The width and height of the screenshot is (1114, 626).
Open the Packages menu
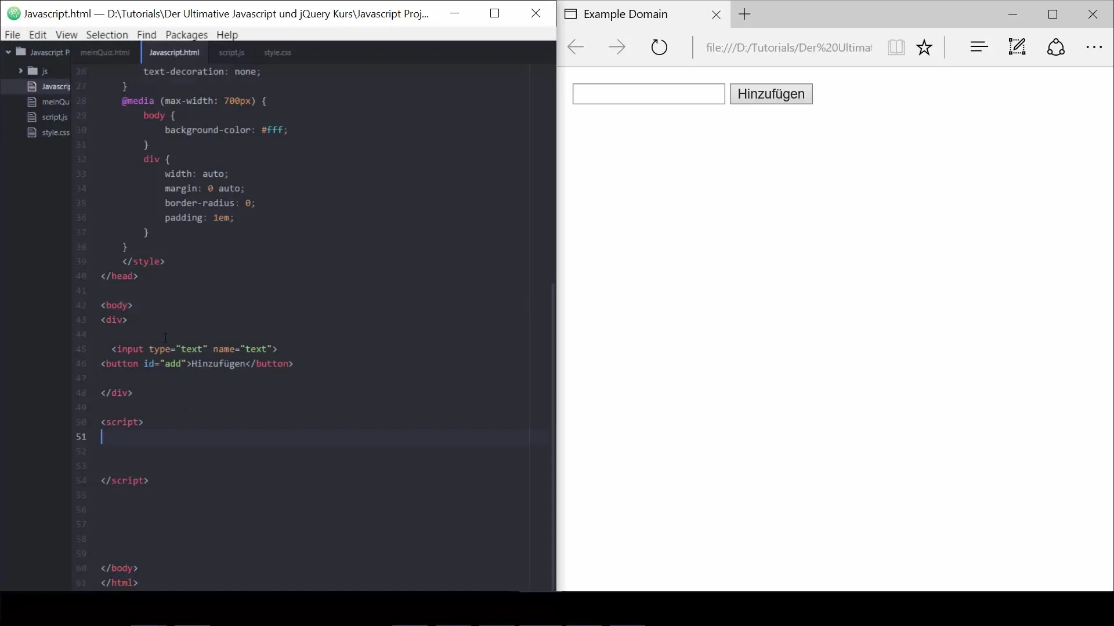186,35
